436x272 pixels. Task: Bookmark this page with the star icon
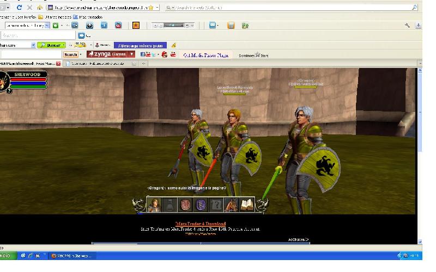click(x=151, y=8)
